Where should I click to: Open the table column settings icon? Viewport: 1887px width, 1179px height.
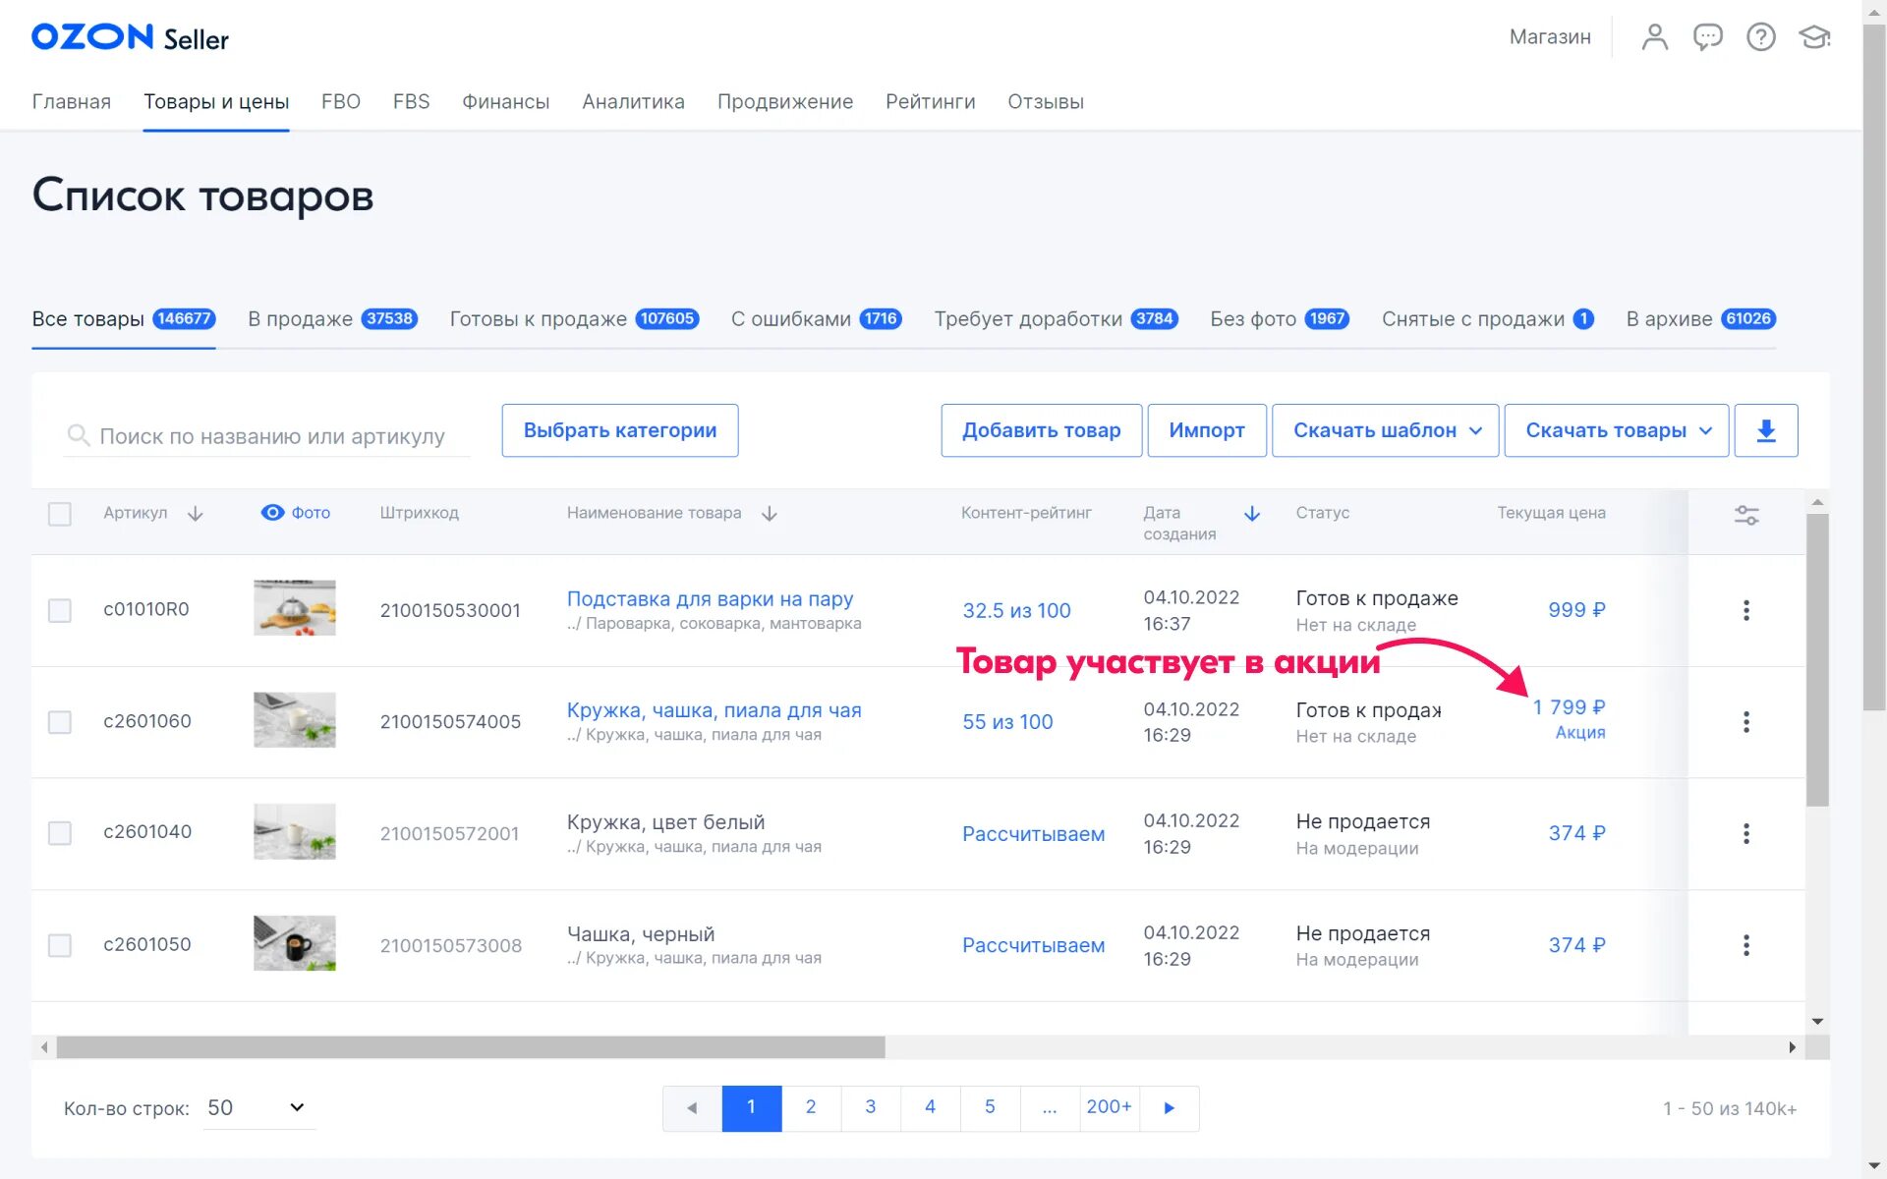pos(1746,515)
